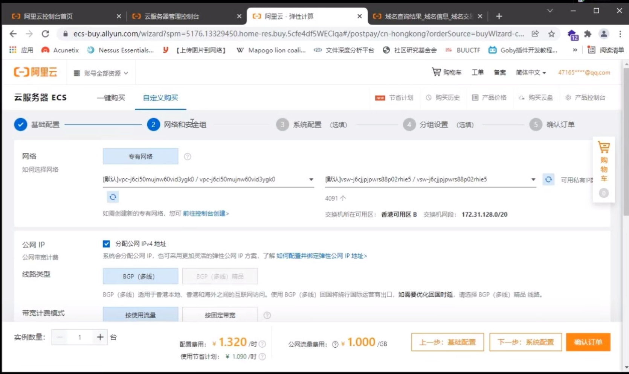
Task: Open account menu 47165****@qq.com
Action: (584, 72)
